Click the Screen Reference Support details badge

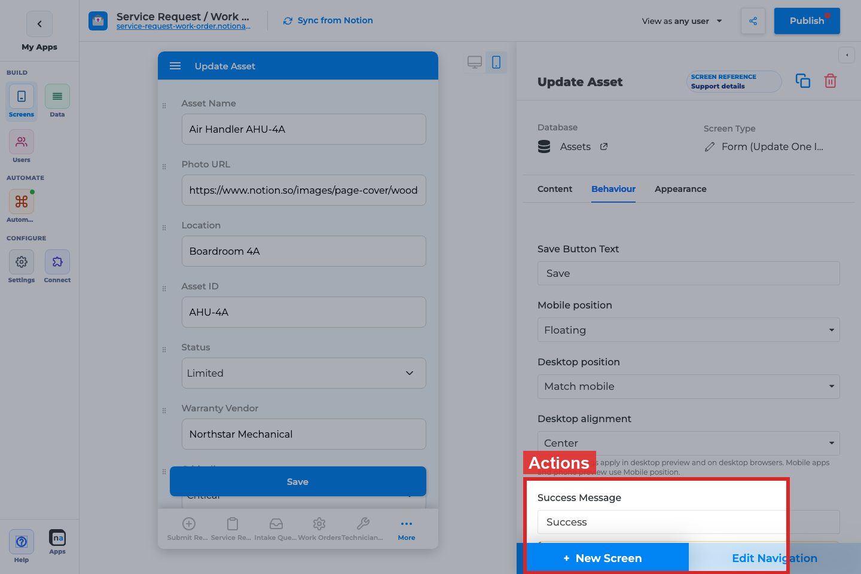coord(734,81)
